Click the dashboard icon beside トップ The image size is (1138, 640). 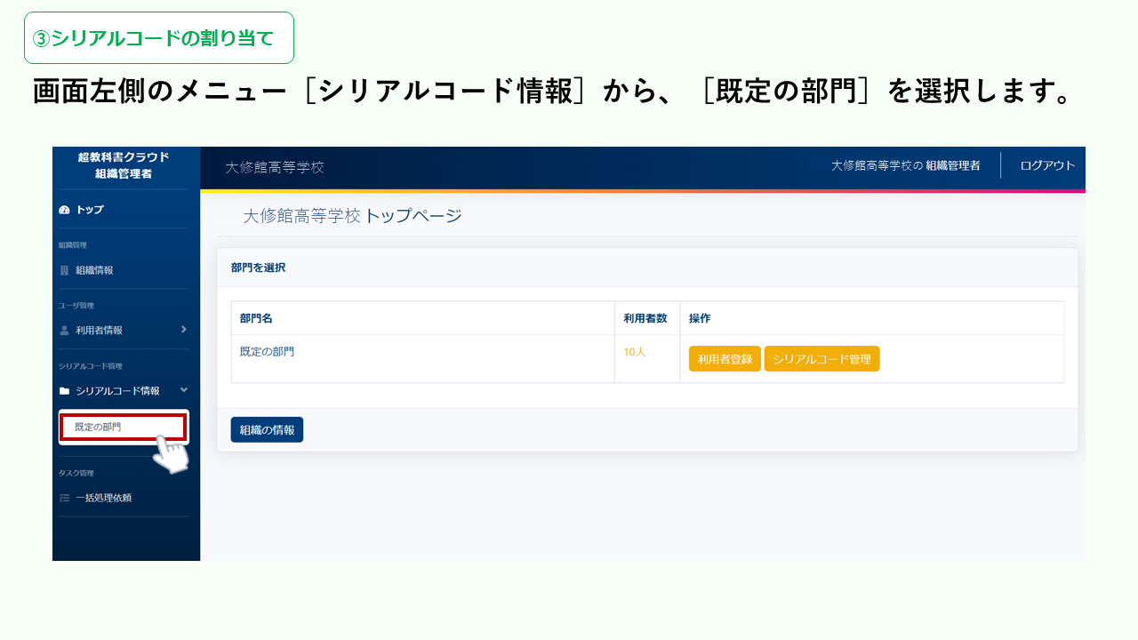click(64, 210)
